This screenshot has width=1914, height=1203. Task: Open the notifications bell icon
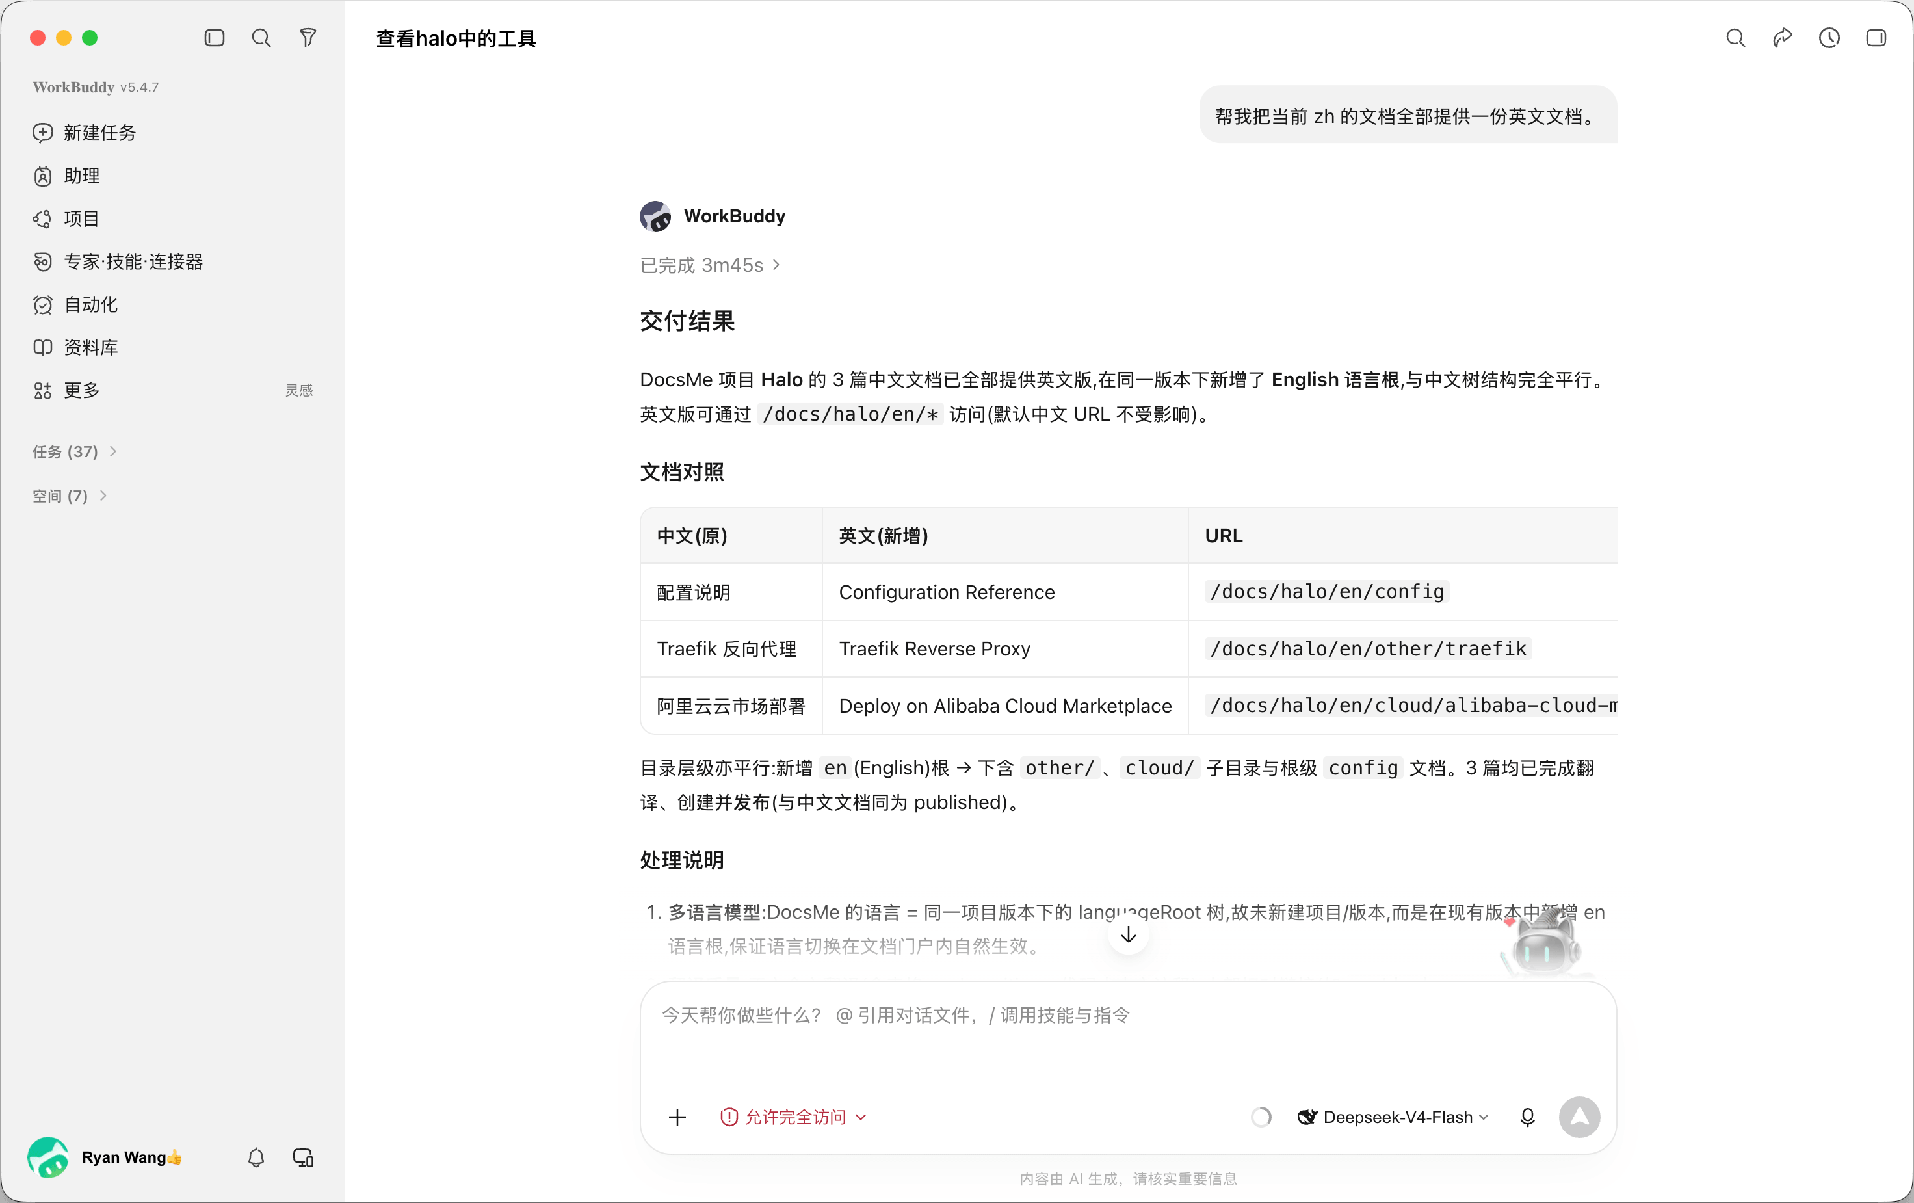(256, 1157)
